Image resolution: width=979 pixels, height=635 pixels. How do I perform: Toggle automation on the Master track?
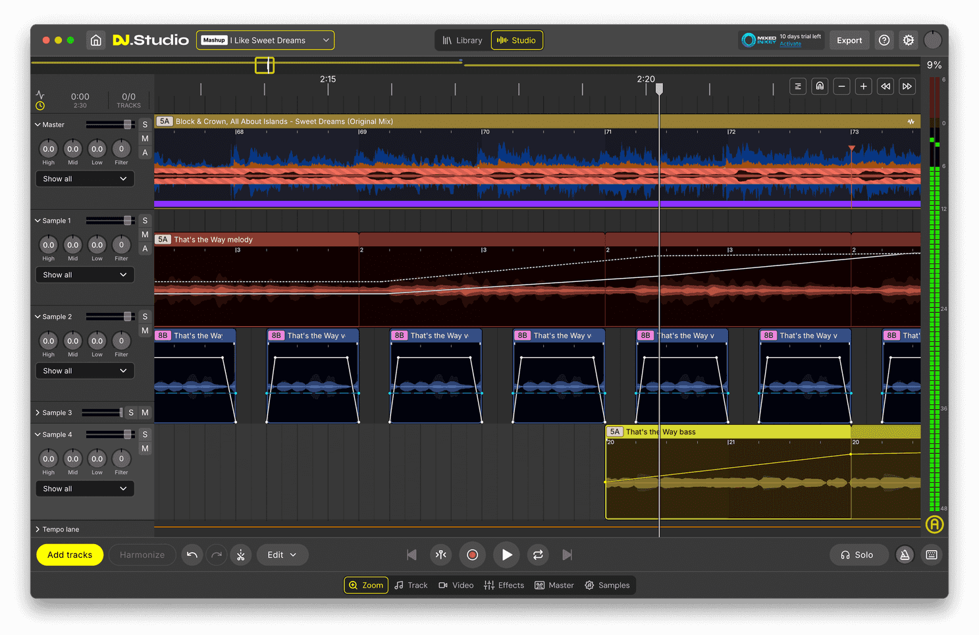[x=145, y=152]
